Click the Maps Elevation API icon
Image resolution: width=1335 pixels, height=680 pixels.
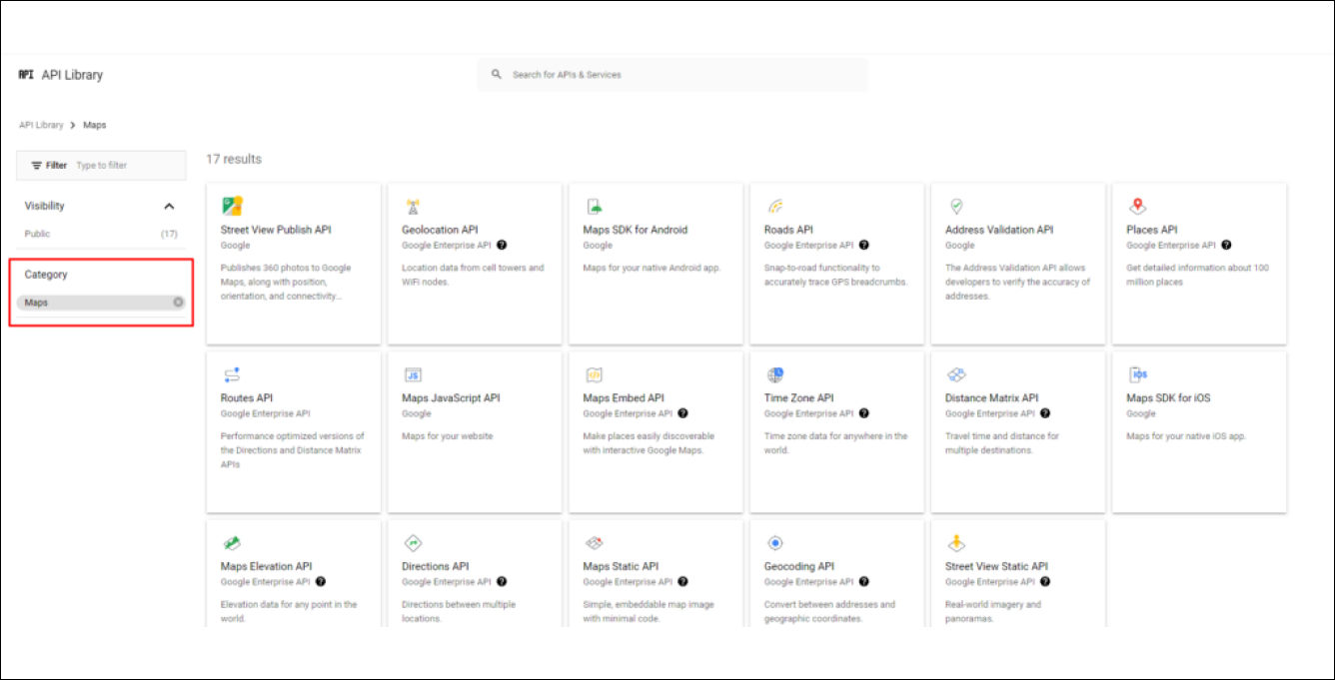(x=232, y=543)
